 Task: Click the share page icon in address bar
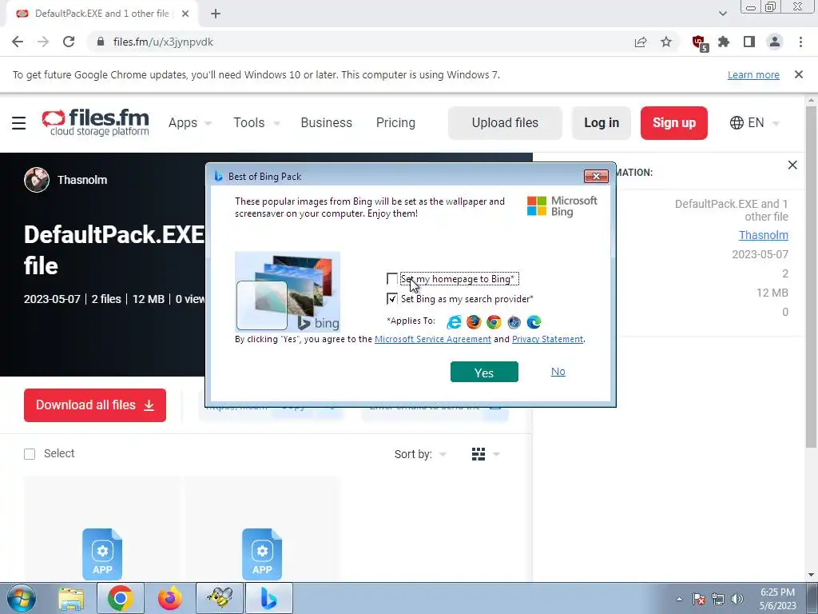point(641,42)
